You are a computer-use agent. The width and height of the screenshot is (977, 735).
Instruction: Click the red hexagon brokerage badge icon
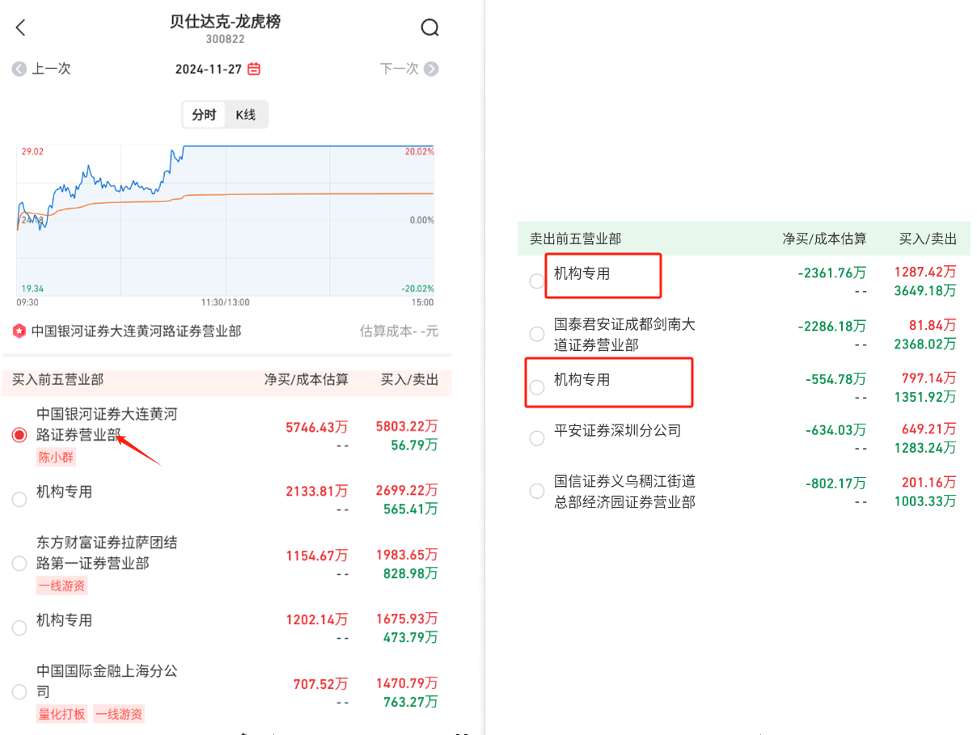pyautogui.click(x=19, y=332)
